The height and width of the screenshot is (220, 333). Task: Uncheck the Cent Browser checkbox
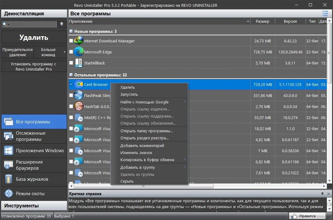[x=71, y=84]
